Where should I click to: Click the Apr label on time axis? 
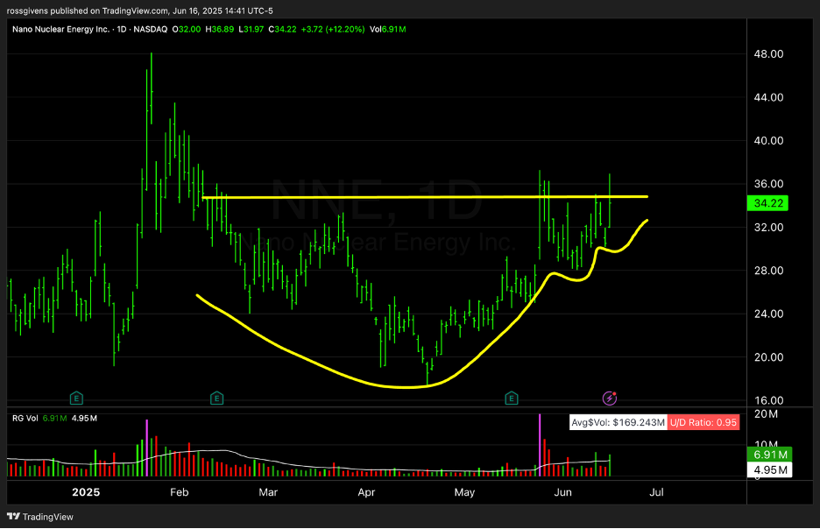[x=366, y=492]
